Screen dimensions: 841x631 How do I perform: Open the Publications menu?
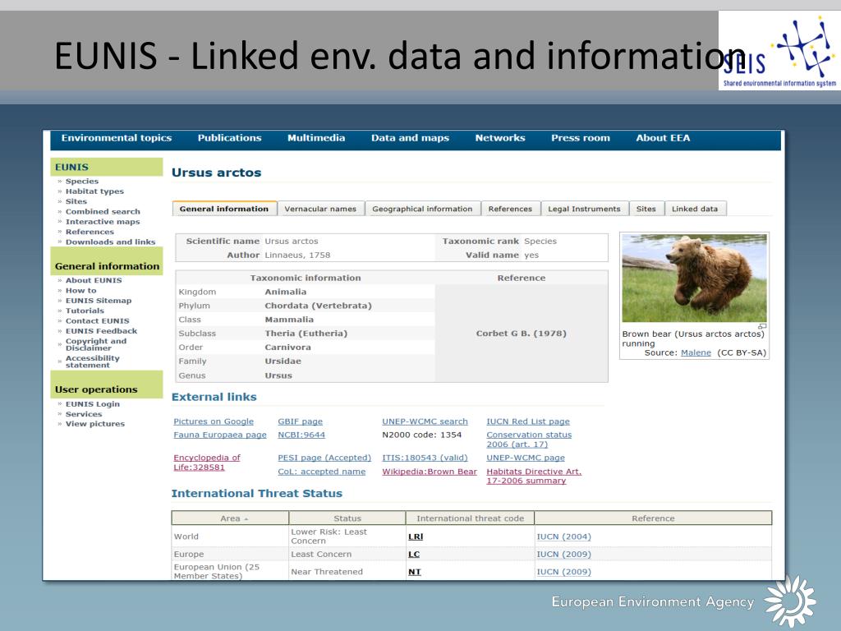tap(230, 138)
